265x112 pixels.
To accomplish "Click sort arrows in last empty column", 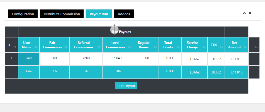I will click(256, 47).
